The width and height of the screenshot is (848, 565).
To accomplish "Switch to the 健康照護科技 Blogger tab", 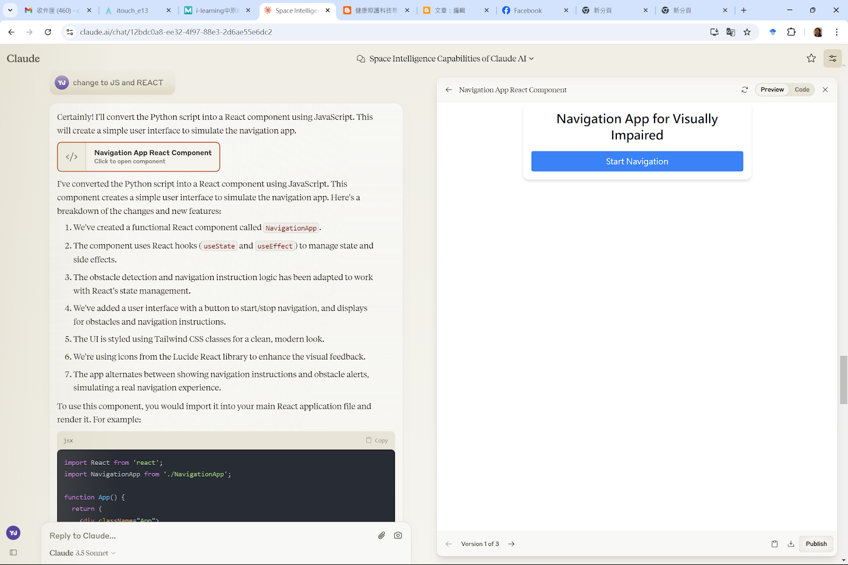I will click(376, 11).
